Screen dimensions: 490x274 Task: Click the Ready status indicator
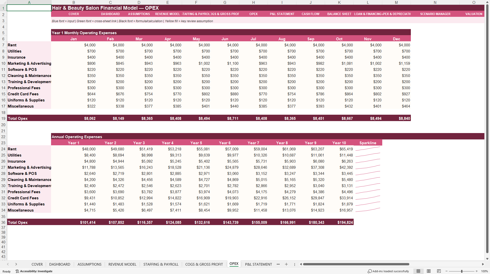(x=6, y=271)
